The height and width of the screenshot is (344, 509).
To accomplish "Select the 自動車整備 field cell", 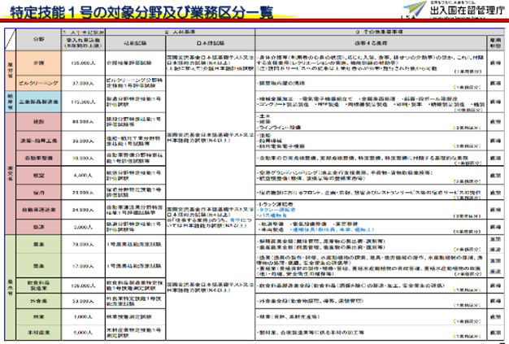I will click(x=39, y=158).
